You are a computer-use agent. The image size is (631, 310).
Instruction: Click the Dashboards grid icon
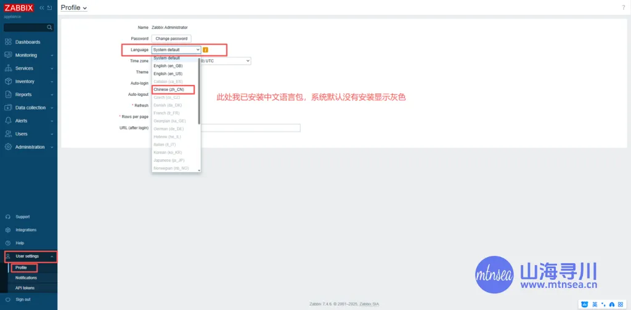click(x=8, y=42)
